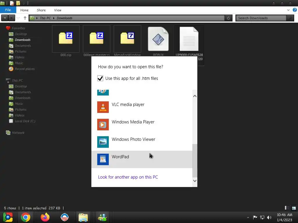Open volume speaker tray icon

269,217
